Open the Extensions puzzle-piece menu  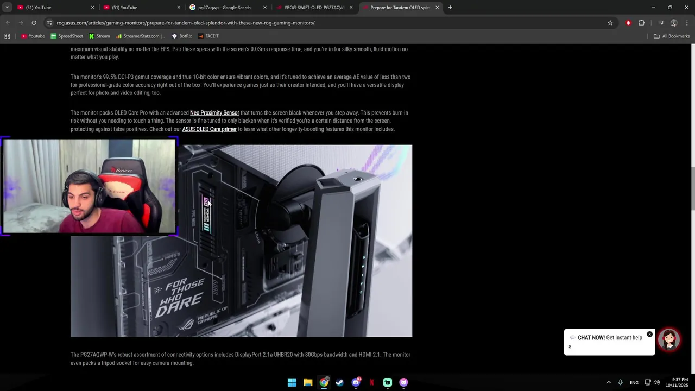642,23
